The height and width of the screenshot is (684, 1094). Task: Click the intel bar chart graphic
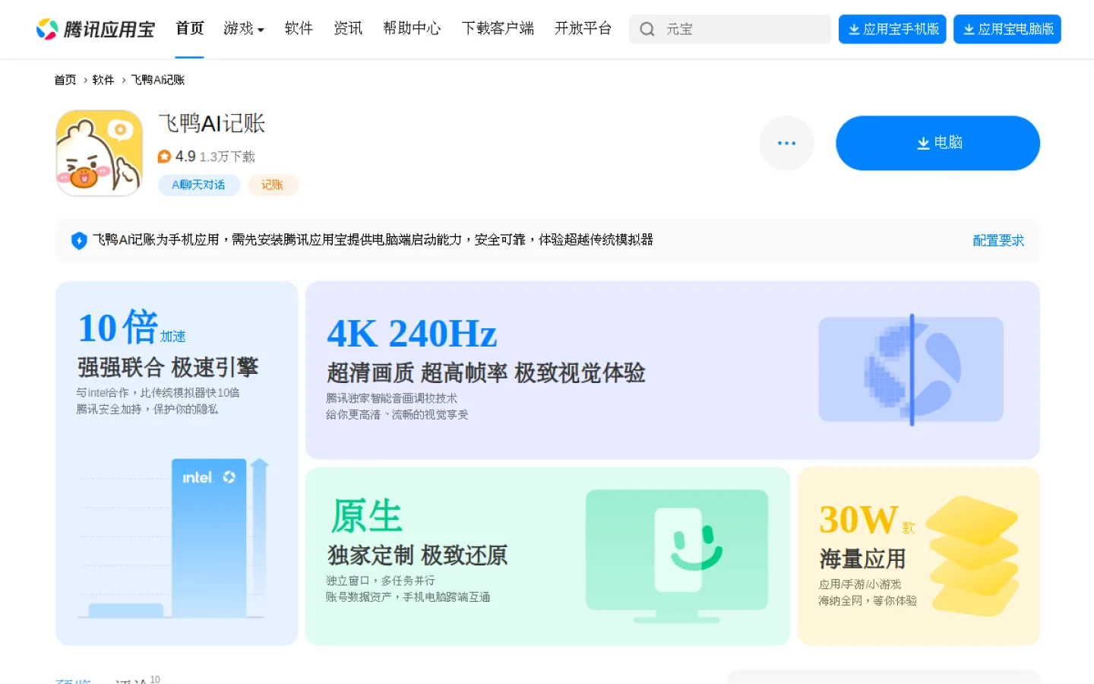click(x=175, y=538)
